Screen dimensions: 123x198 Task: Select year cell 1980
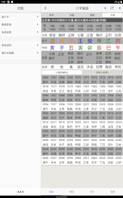(x=78, y=89)
